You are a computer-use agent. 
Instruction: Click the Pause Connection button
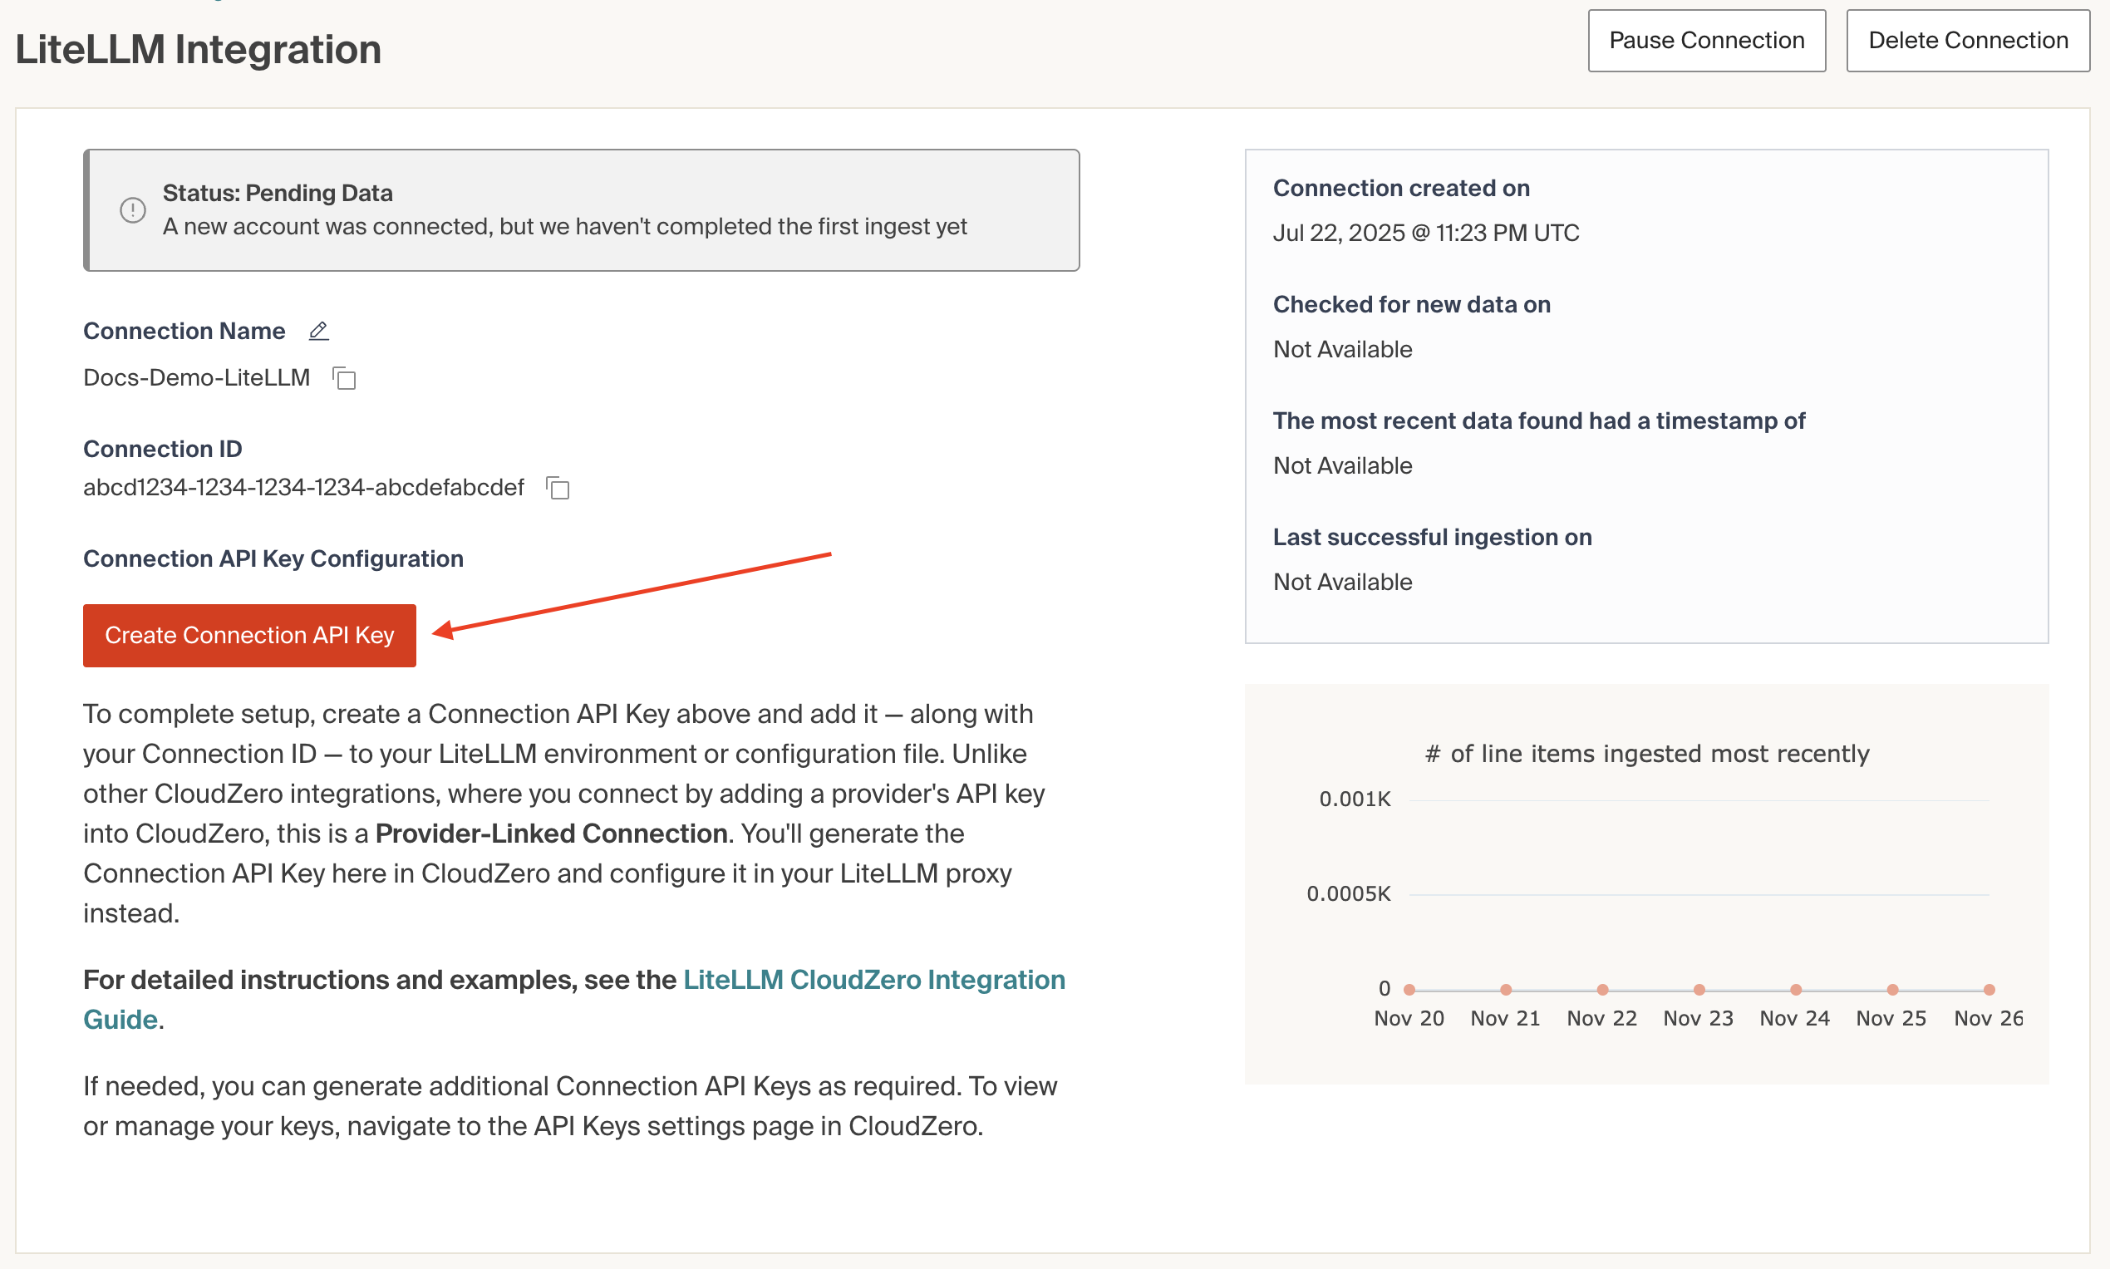click(x=1705, y=40)
